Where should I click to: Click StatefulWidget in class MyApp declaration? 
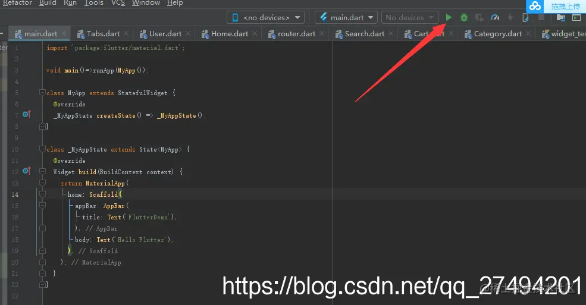[x=142, y=93]
